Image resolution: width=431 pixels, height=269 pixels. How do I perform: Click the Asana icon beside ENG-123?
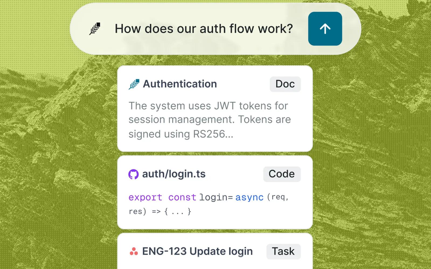tap(134, 251)
